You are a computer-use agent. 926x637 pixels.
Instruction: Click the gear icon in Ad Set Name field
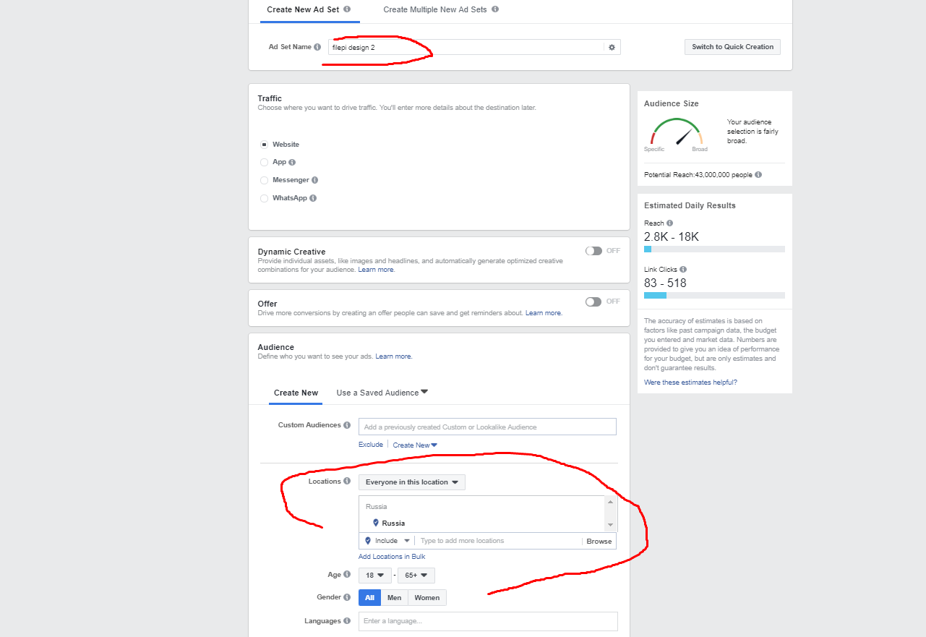click(x=612, y=47)
